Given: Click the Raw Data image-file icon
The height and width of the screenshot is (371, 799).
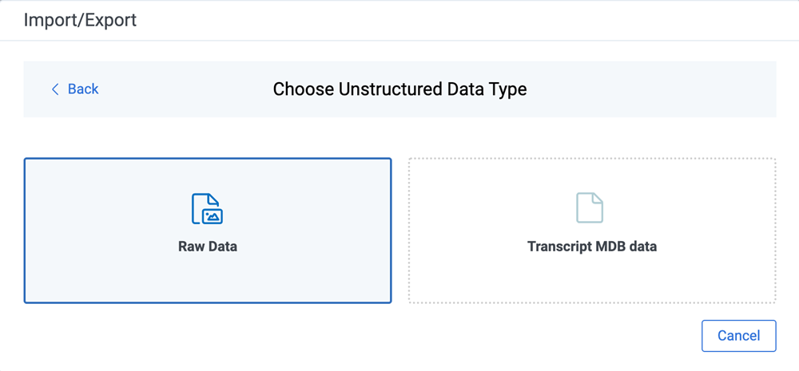Looking at the screenshot, I should 208,209.
